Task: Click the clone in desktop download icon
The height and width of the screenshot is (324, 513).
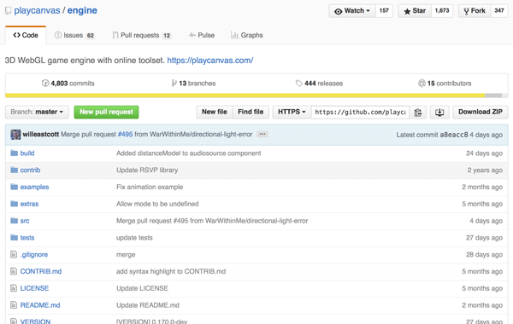Action: tap(439, 113)
